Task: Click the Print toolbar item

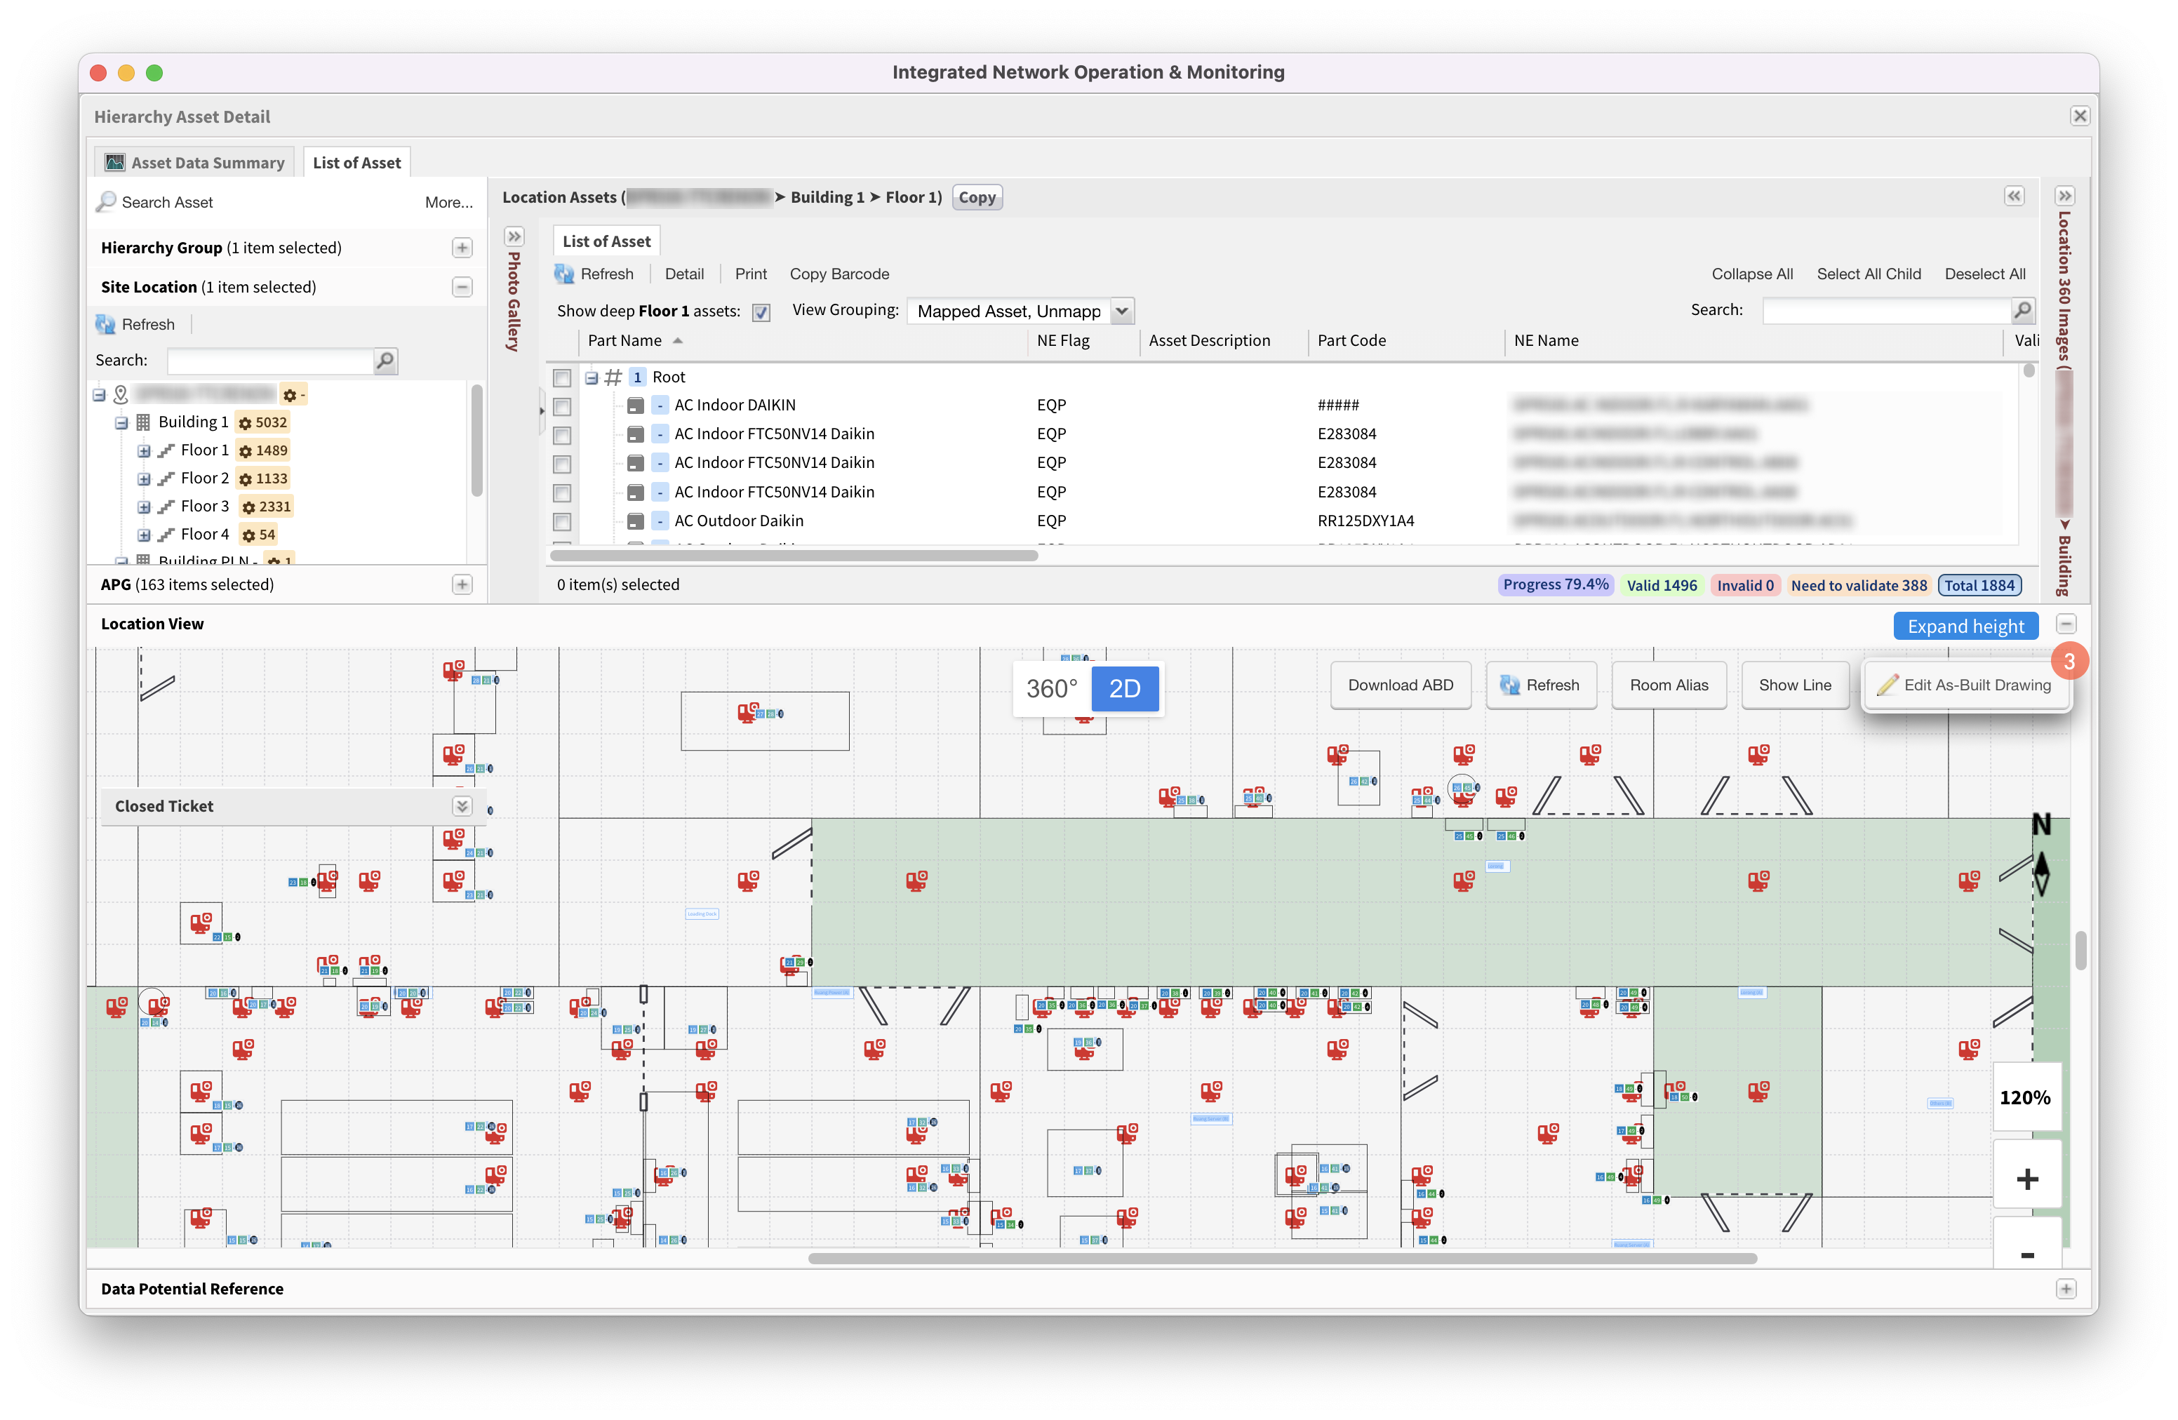Action: [750, 274]
